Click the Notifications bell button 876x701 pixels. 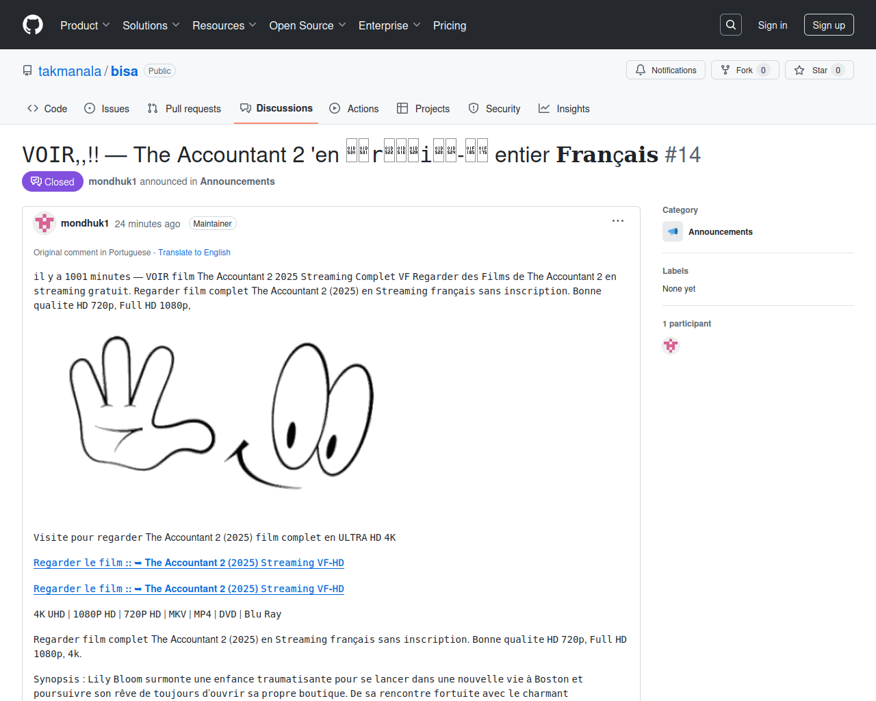666,70
